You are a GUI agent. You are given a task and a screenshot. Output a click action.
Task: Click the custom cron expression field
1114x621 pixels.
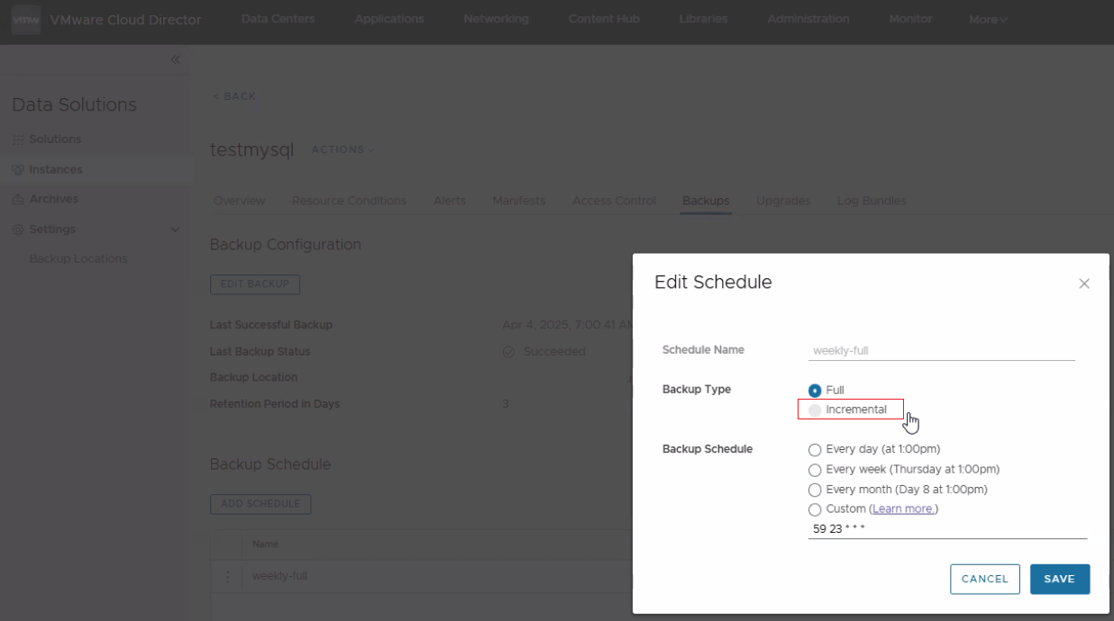947,529
